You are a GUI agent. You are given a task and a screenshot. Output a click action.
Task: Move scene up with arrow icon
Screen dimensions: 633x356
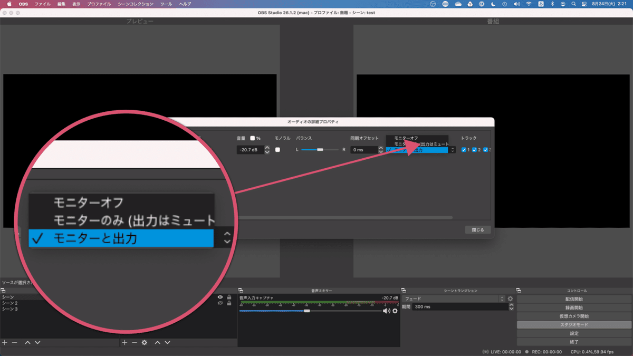(27, 342)
